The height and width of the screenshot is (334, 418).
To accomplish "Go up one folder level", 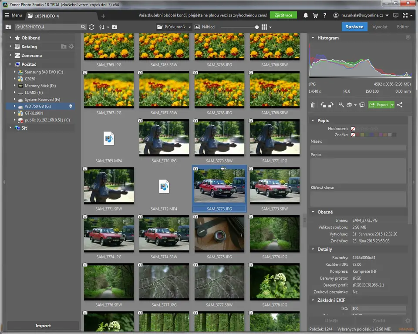I will (8, 27).
